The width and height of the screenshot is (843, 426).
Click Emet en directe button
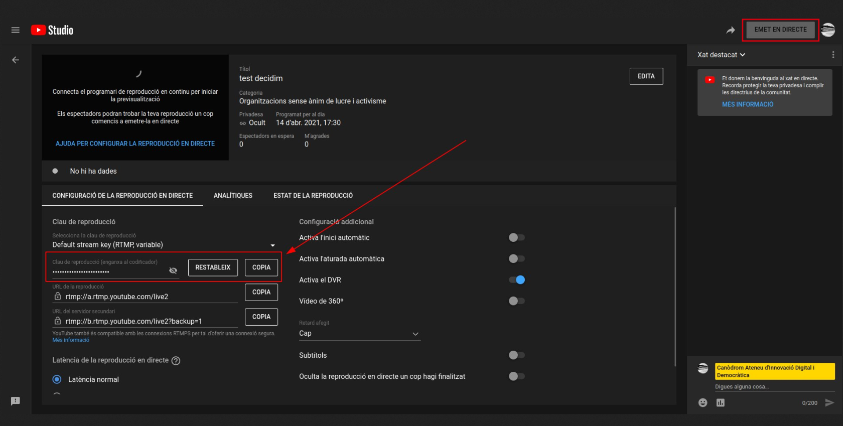coord(780,30)
